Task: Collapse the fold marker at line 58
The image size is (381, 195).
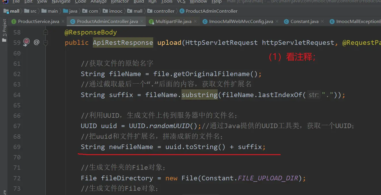Action: click(45, 32)
